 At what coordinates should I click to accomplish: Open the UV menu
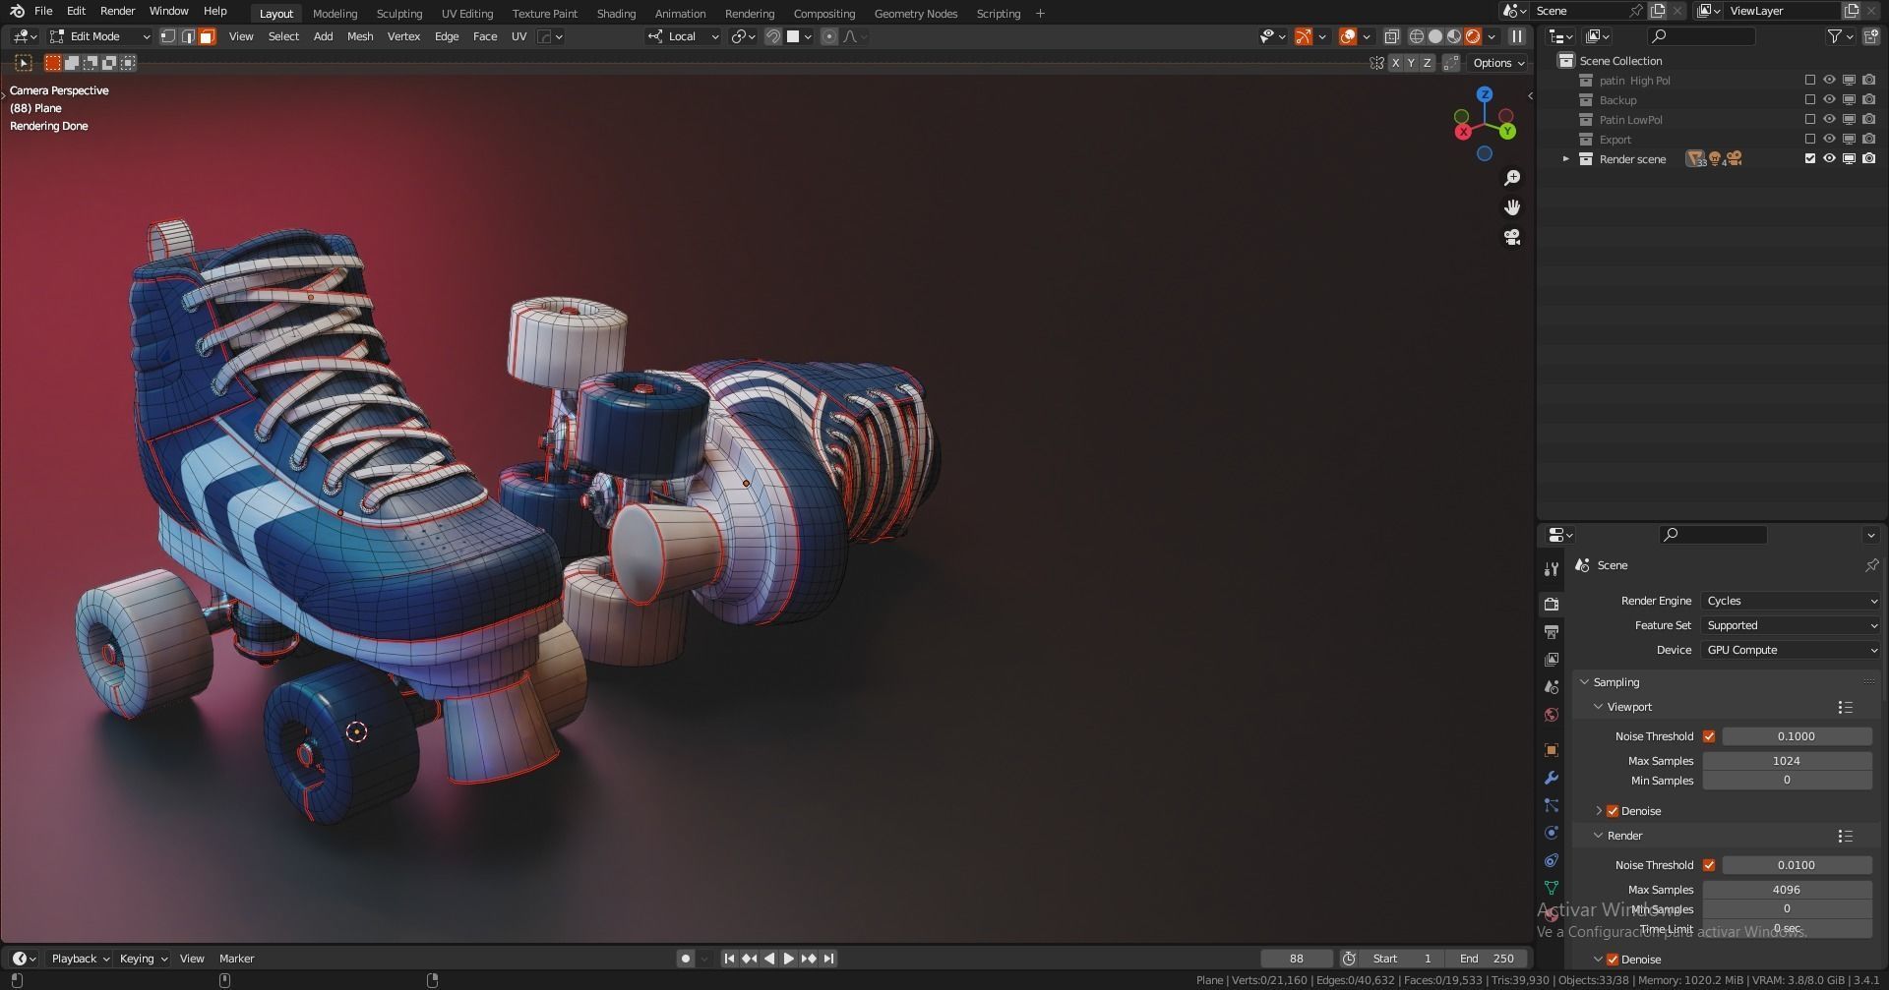[518, 36]
